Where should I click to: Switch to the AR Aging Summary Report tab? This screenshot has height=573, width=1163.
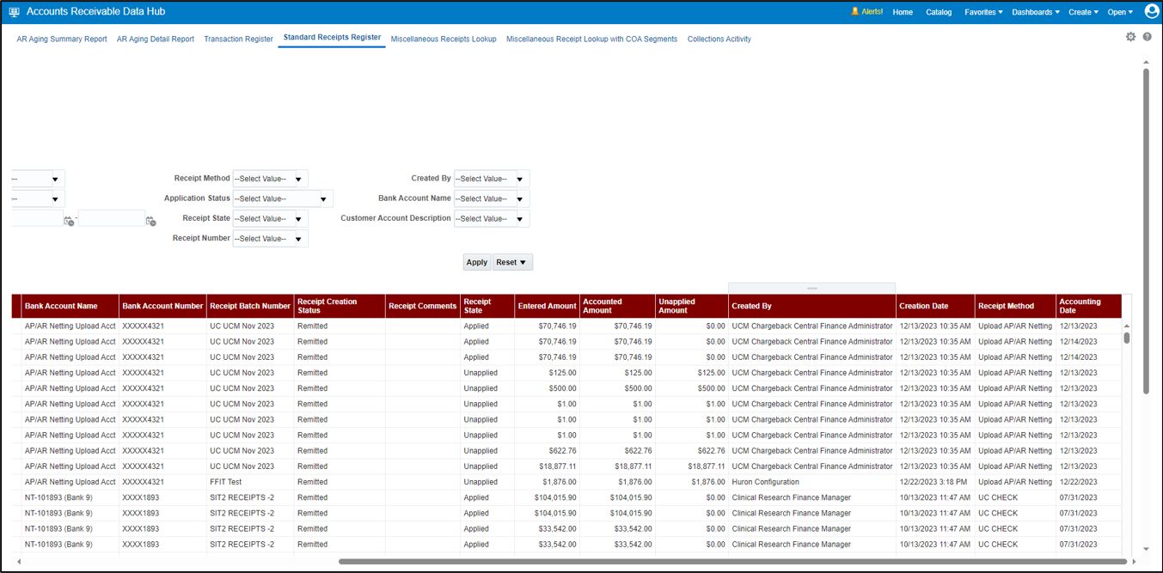[61, 39]
